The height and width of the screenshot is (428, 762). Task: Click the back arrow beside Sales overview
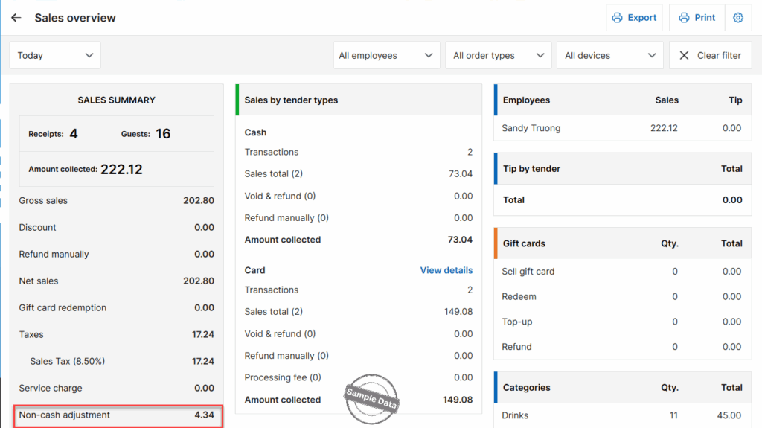pyautogui.click(x=16, y=18)
